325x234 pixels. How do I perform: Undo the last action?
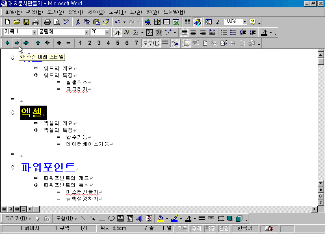[x=118, y=22]
